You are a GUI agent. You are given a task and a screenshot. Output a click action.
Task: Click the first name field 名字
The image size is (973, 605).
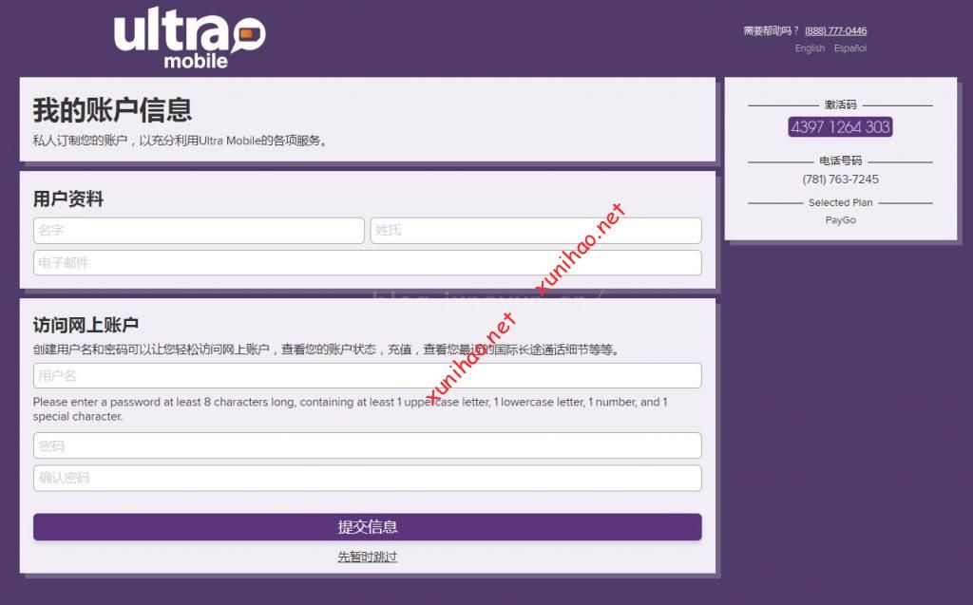point(199,230)
